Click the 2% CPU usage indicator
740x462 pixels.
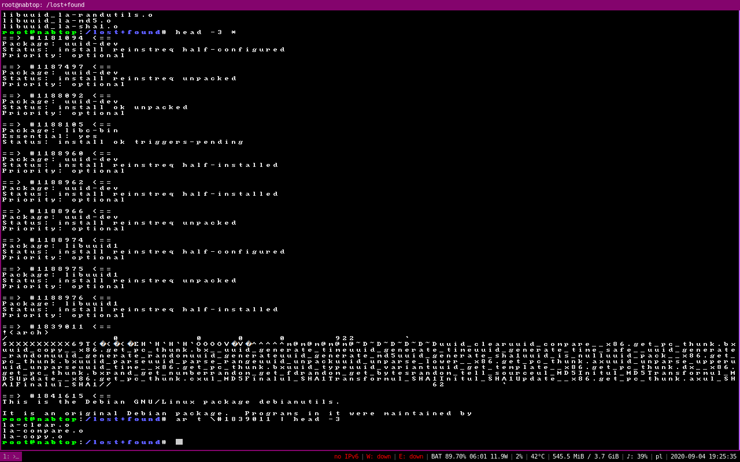pyautogui.click(x=519, y=456)
